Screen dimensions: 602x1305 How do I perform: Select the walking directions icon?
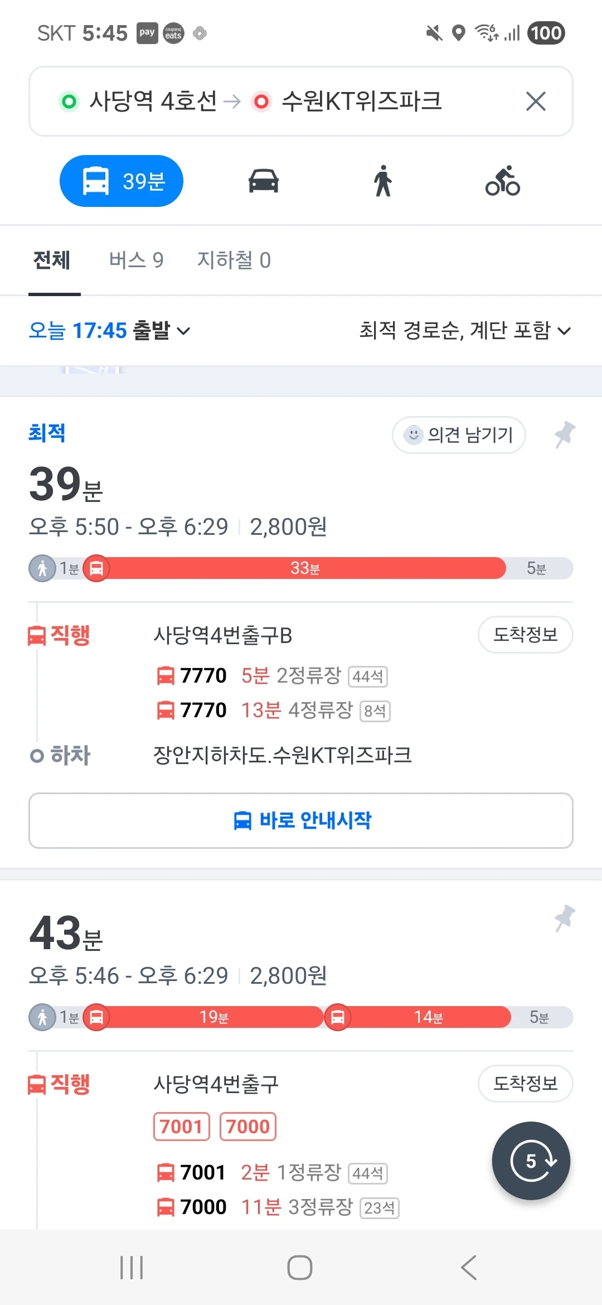383,181
